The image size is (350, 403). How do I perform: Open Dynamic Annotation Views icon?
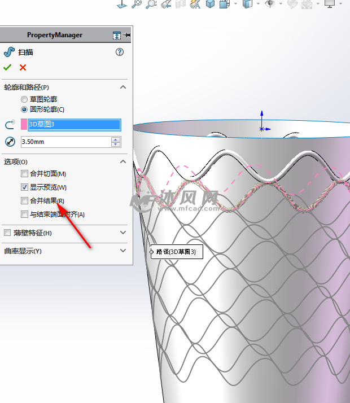[195, 4]
